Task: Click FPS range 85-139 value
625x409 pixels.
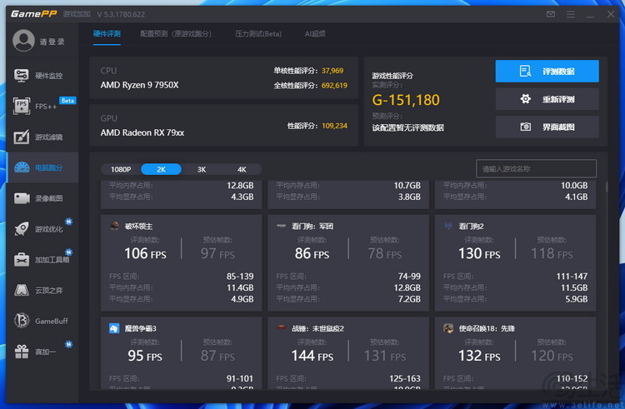Action: [x=240, y=276]
